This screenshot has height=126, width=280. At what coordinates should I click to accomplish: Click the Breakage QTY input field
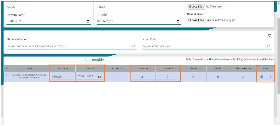pos(168,77)
